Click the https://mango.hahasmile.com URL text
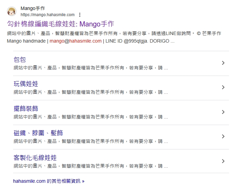 click(47, 15)
